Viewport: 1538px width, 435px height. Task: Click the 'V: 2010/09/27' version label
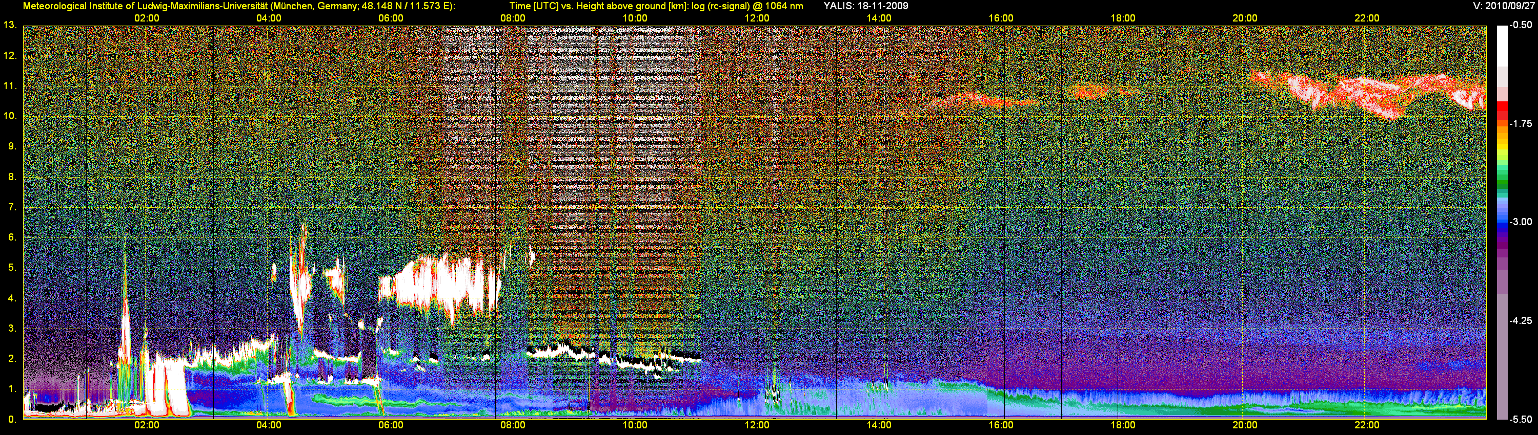(x=1505, y=6)
